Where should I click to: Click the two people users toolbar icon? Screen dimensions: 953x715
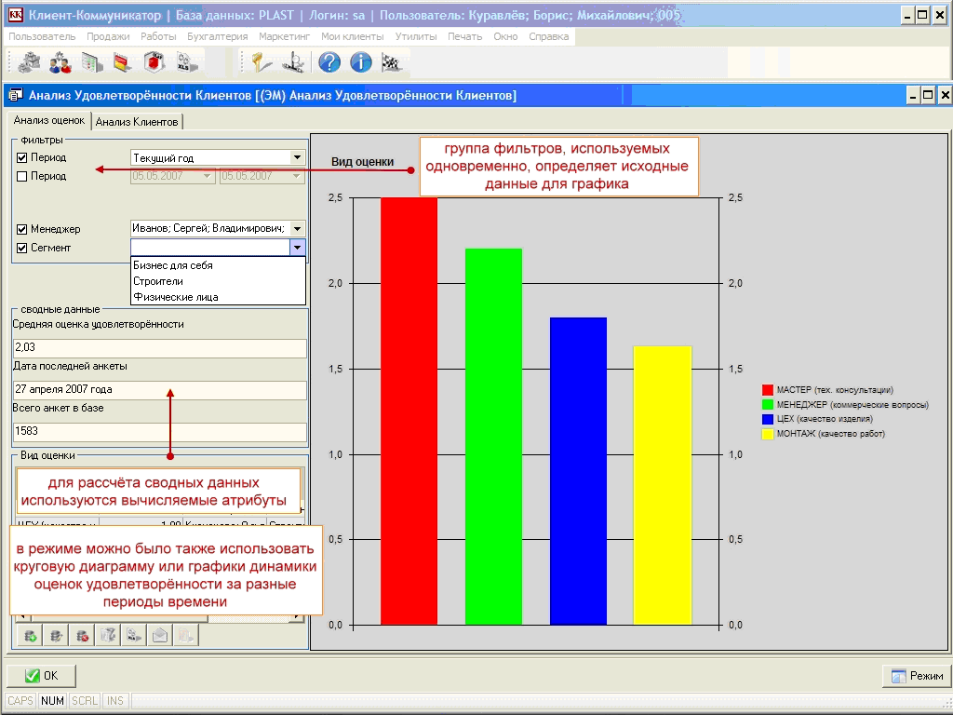point(60,62)
